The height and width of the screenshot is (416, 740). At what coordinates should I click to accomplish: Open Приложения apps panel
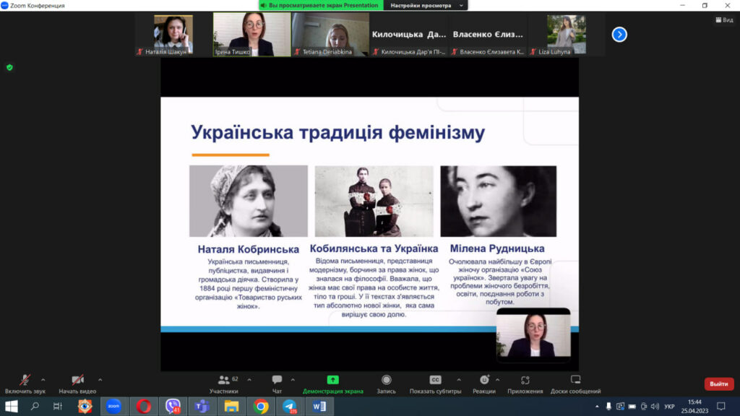pos(525,380)
